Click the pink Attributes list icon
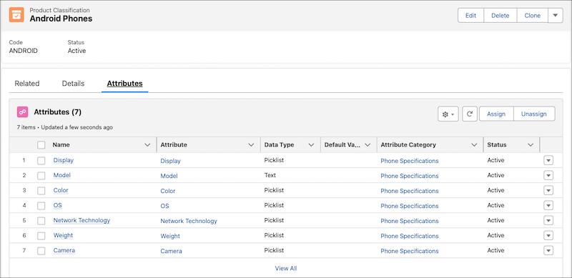Viewport: 572px width, 278px height. click(23, 112)
